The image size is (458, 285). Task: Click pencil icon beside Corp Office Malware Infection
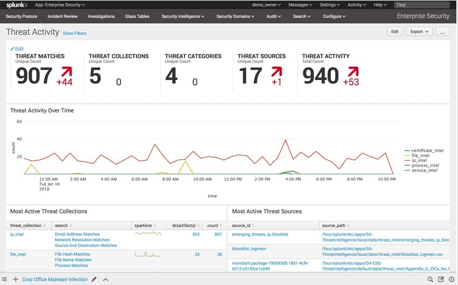pos(94,279)
